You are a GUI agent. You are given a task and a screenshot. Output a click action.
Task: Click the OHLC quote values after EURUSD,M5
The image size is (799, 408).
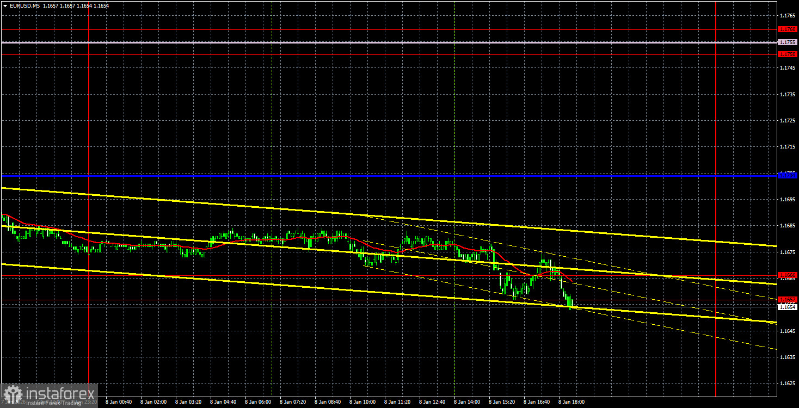(75, 5)
